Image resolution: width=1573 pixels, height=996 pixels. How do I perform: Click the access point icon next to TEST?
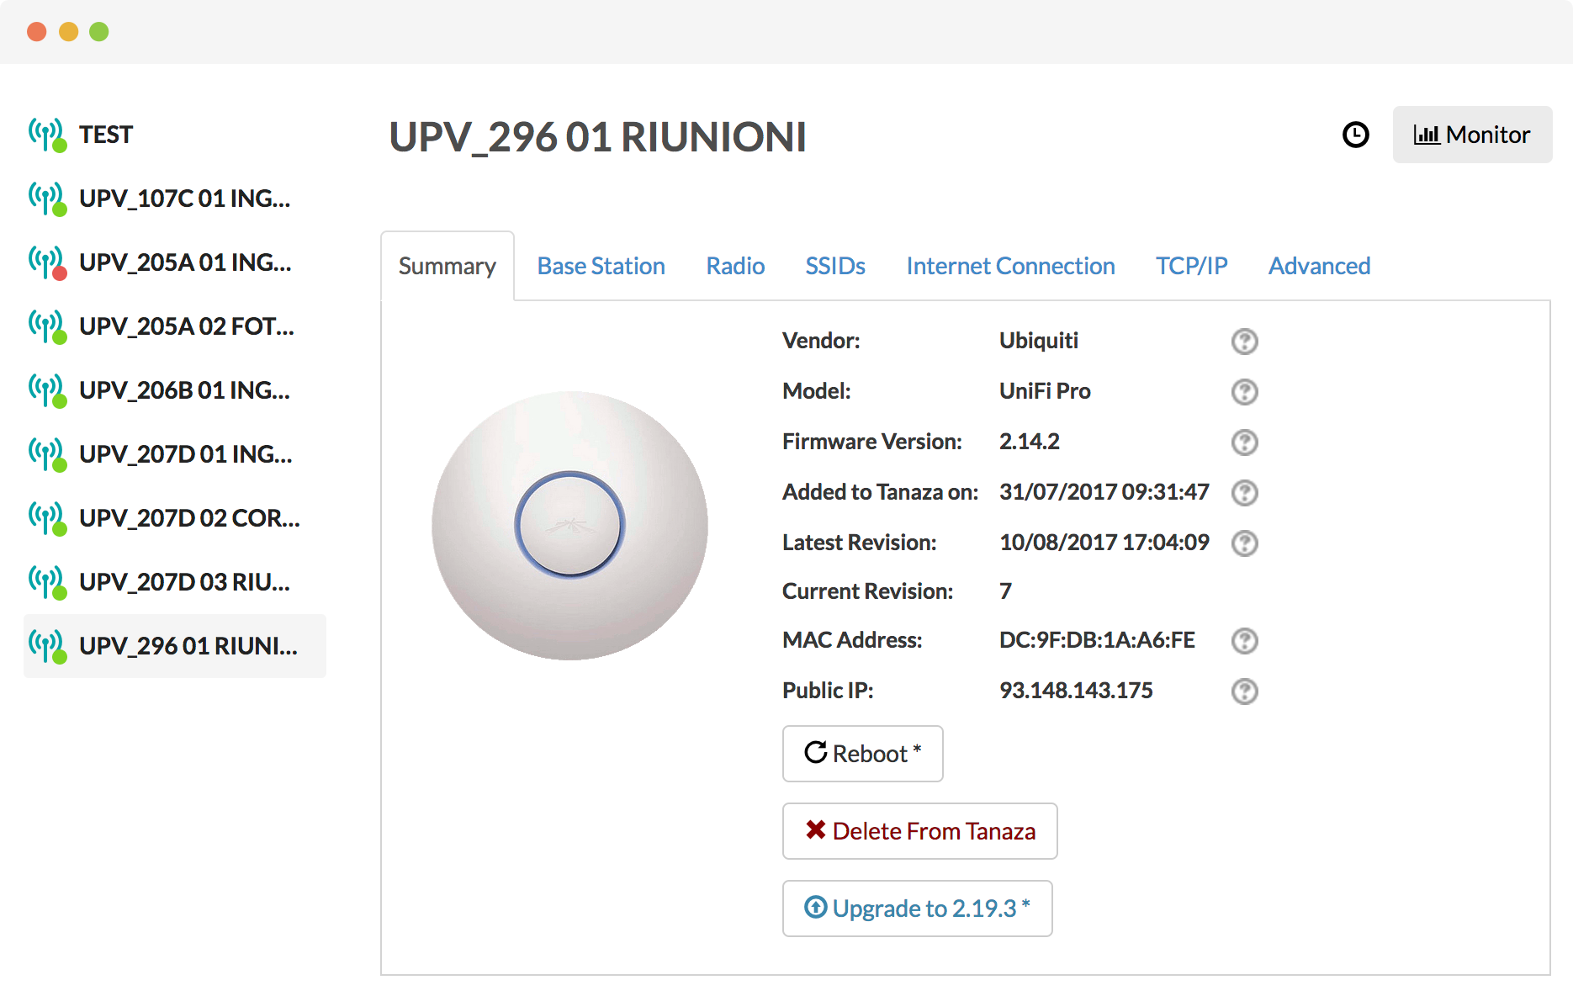point(47,135)
